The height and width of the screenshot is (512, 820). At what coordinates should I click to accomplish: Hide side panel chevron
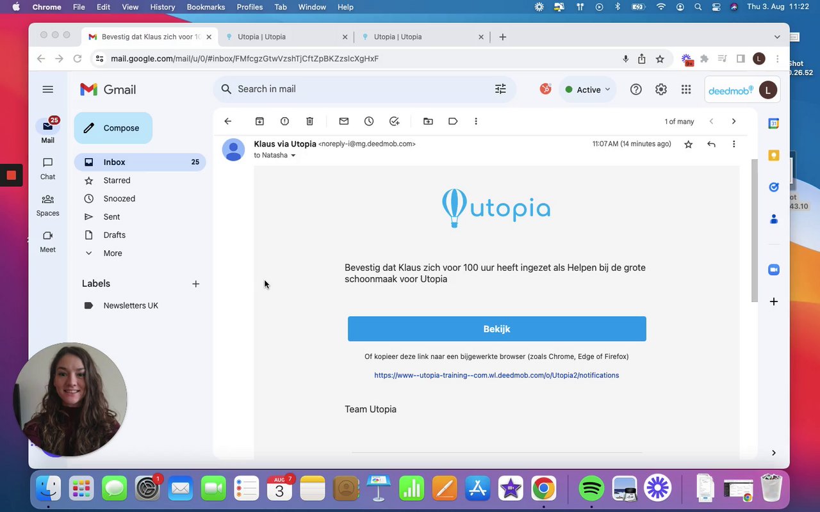(x=773, y=452)
